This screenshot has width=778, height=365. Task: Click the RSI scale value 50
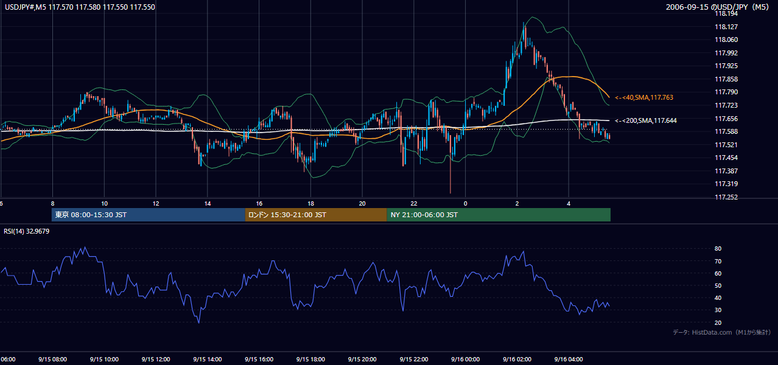point(718,285)
